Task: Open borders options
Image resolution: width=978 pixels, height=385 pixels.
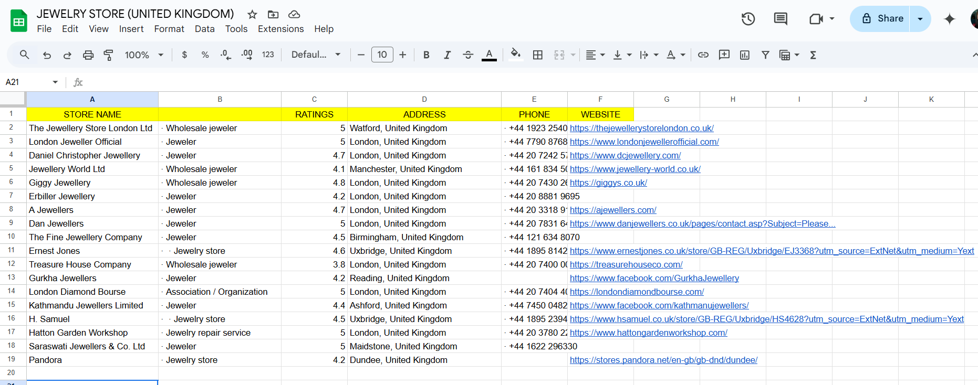Action: coord(537,55)
